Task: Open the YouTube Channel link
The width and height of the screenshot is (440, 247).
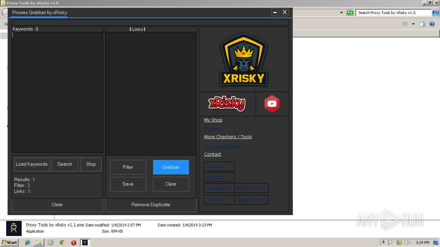Action: tap(223, 146)
